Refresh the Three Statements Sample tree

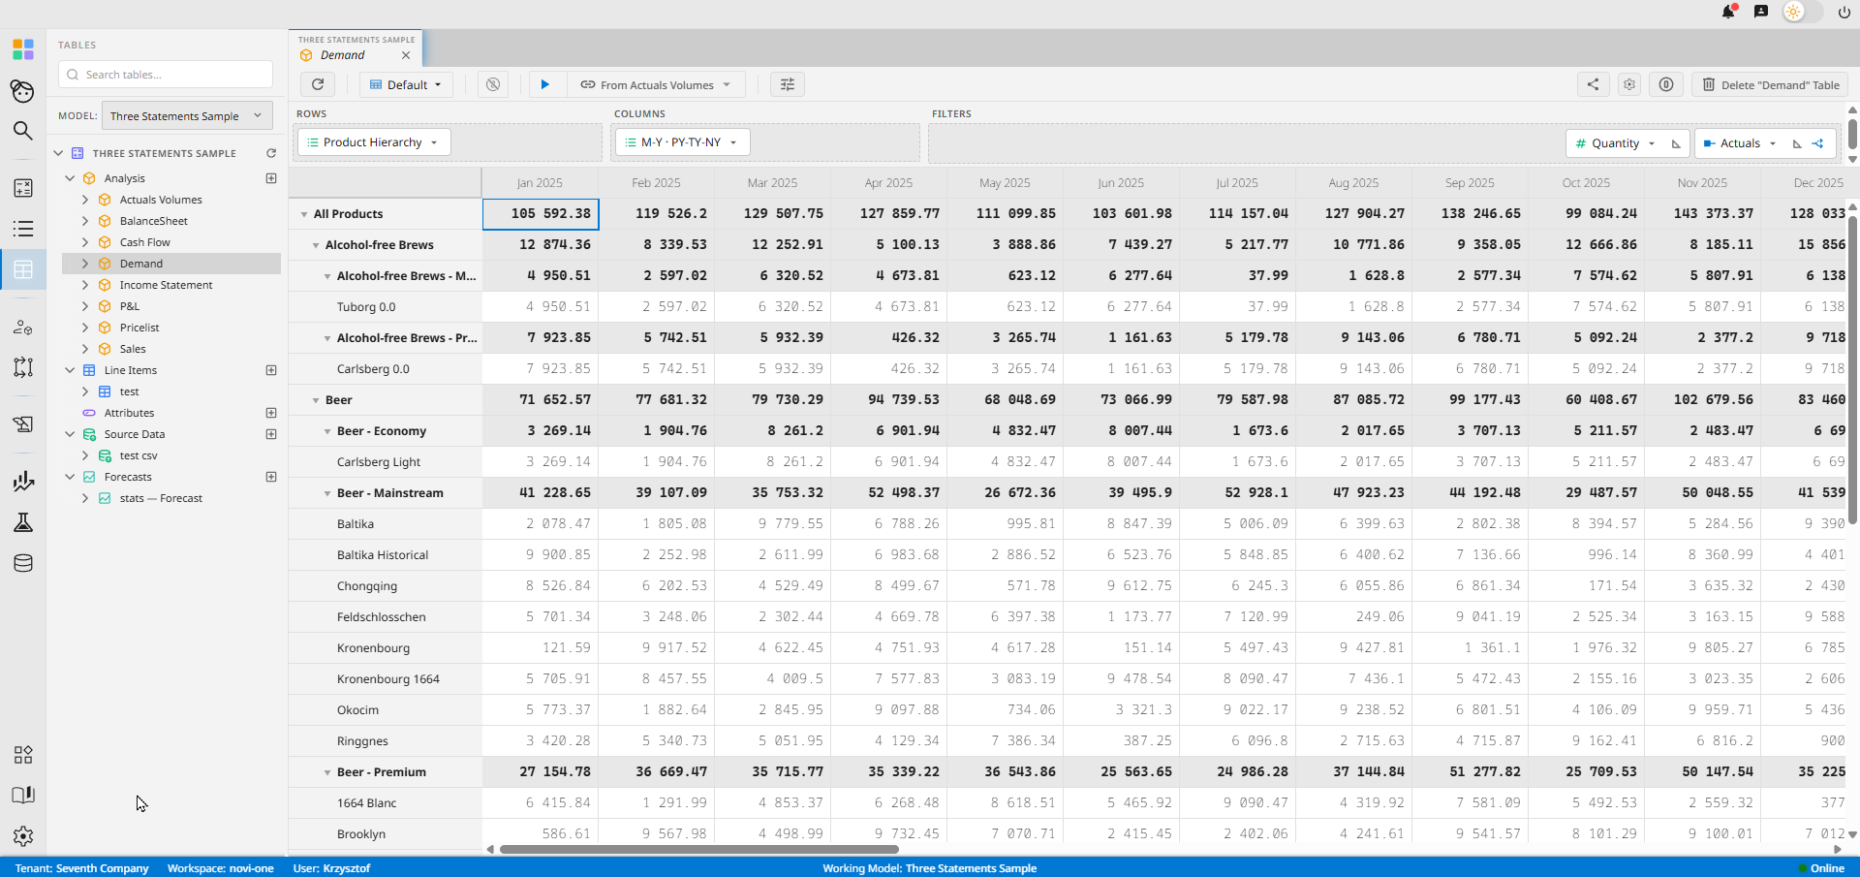coord(271,153)
